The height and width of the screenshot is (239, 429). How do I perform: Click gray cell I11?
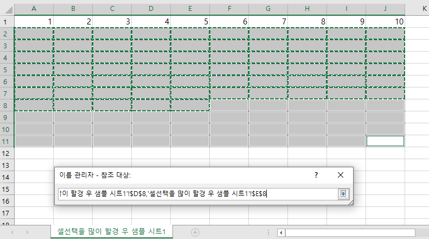click(x=347, y=141)
